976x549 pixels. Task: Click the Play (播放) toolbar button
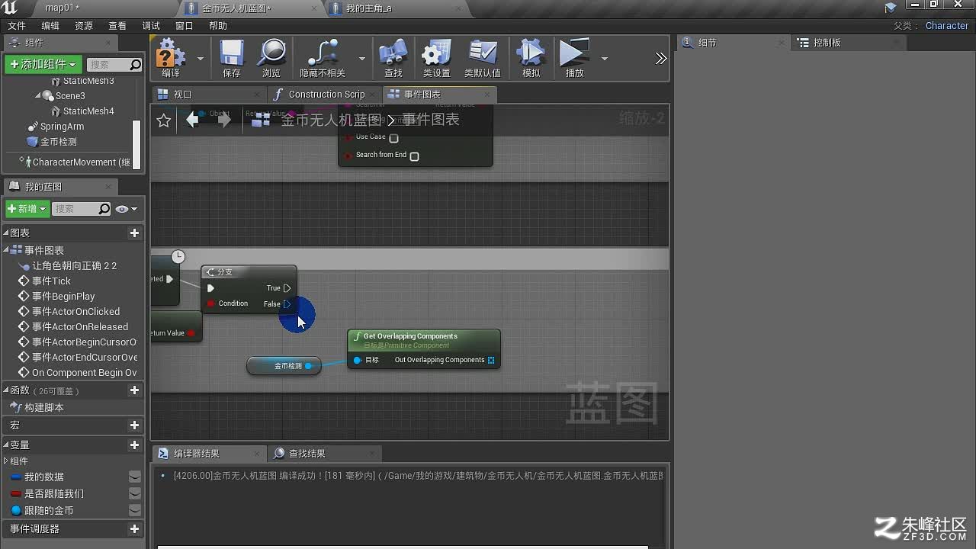pyautogui.click(x=575, y=58)
